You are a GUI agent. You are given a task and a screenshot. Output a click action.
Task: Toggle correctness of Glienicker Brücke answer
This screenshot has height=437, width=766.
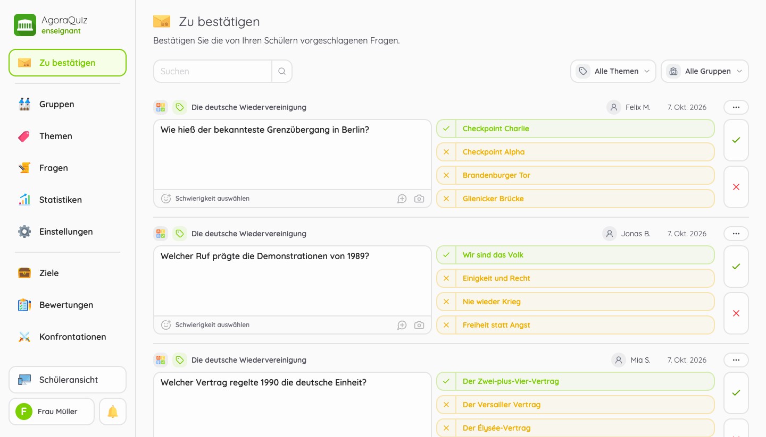point(446,199)
